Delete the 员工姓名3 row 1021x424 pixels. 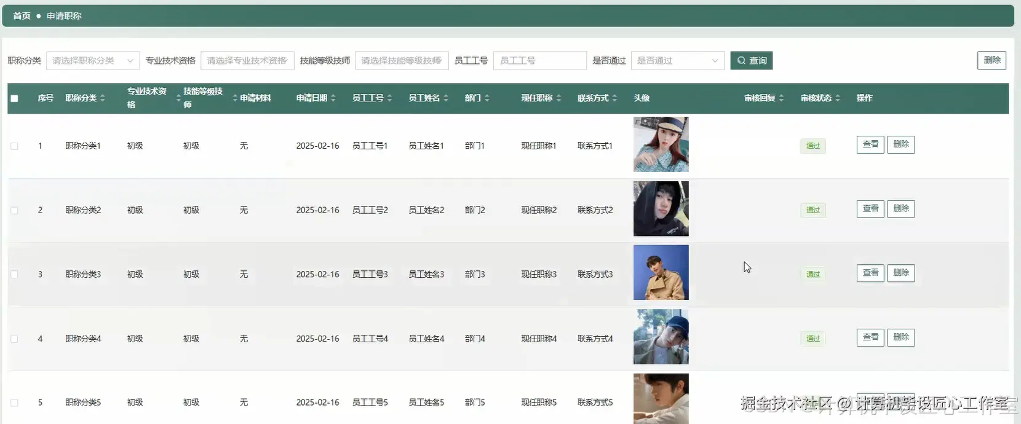pos(901,273)
